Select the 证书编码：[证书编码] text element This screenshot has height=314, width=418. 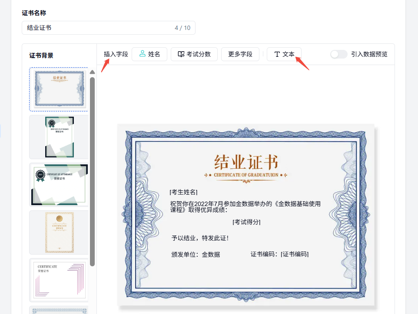click(x=279, y=255)
